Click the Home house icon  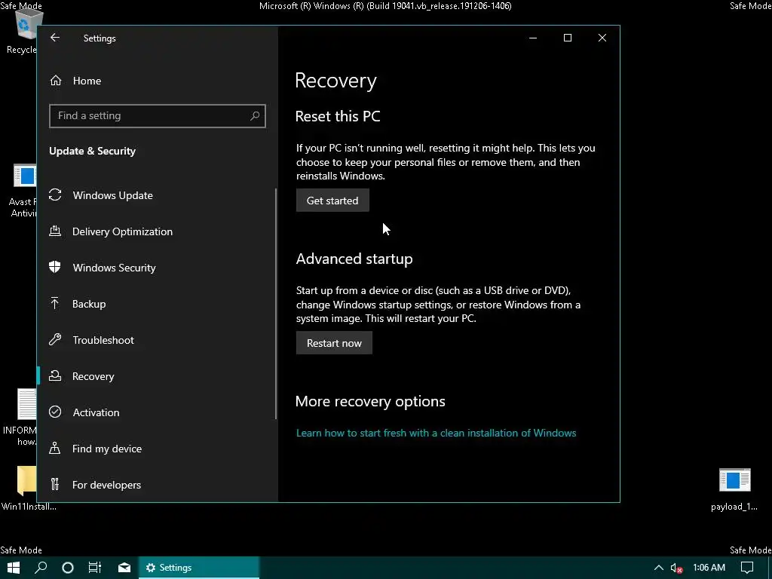pos(56,80)
